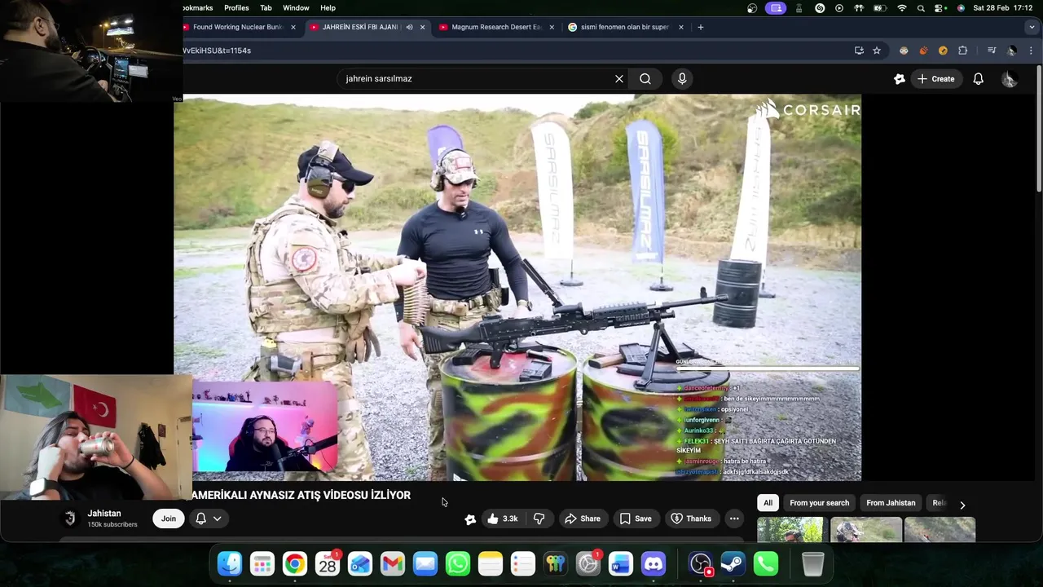The width and height of the screenshot is (1043, 587).
Task: Open Discord from the Dock
Action: pos(654,564)
